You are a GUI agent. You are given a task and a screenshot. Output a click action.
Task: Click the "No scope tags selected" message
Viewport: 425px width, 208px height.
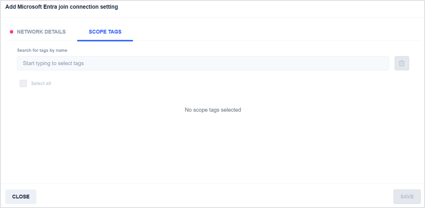click(x=213, y=110)
